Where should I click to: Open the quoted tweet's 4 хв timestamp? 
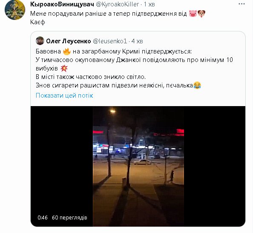(x=137, y=41)
